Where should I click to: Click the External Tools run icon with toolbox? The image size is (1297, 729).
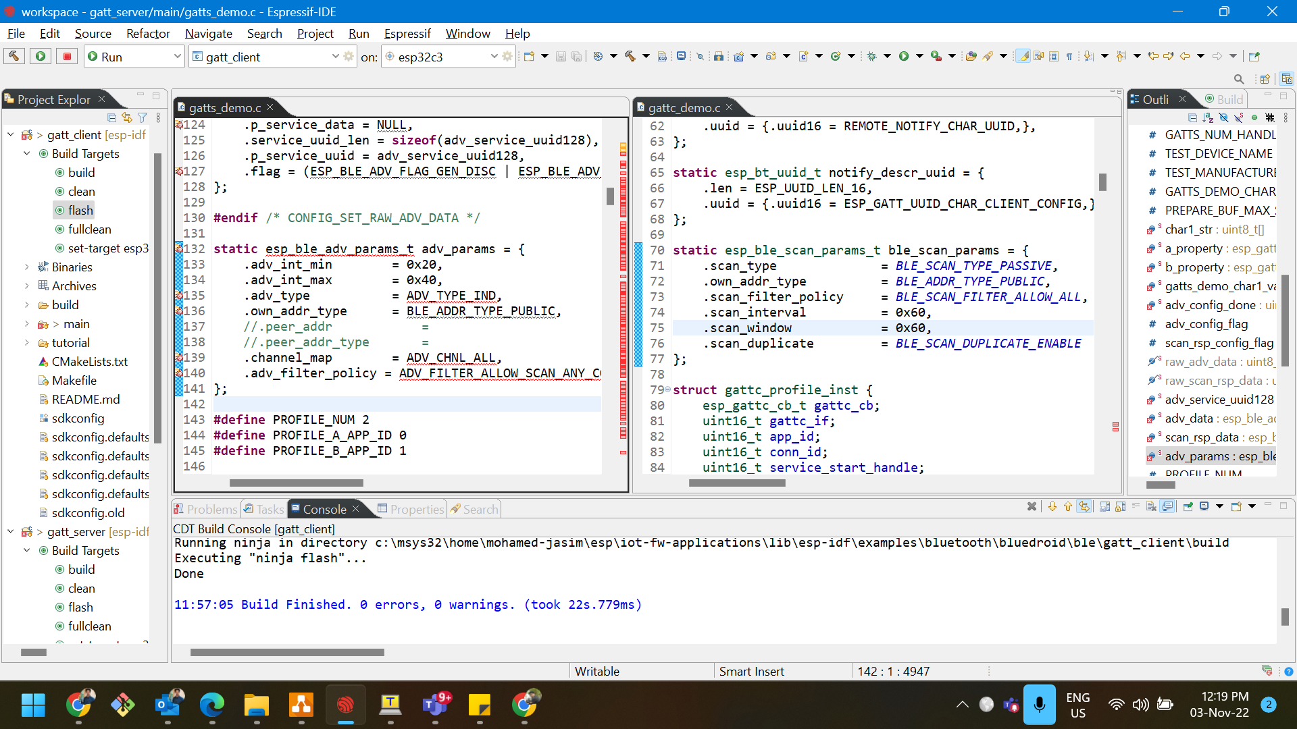tap(936, 57)
